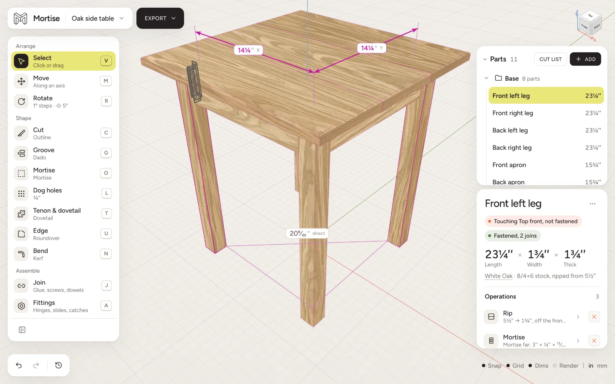
Task: Open the Front left leg more options menu
Action: [x=593, y=204]
